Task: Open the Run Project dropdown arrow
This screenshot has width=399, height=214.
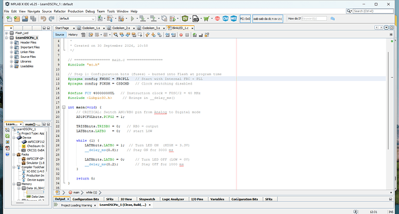Action: [x=136, y=19]
